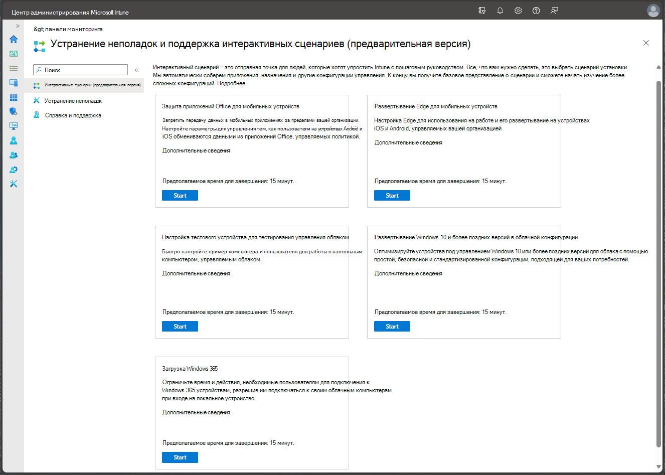Open Troubleshooting tools icon in left rail

tap(14, 184)
